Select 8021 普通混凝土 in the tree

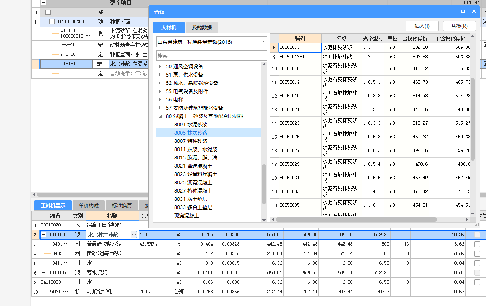pos(193,166)
